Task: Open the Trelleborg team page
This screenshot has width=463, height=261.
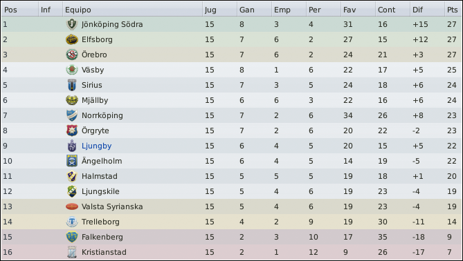Action: coord(100,222)
